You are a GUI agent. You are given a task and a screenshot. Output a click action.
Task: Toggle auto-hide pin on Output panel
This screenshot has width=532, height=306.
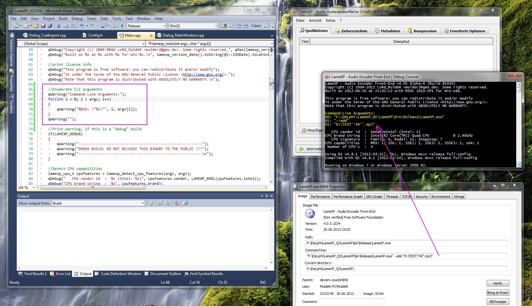tap(266, 196)
